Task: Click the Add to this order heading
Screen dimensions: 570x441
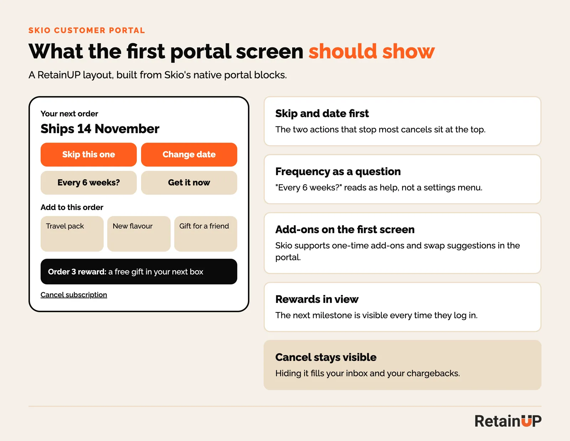Action: point(72,207)
